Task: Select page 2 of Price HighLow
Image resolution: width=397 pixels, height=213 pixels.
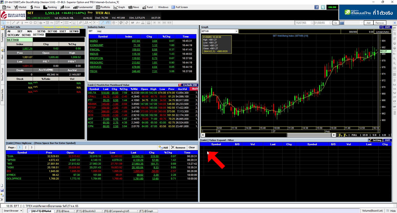Action: pyautogui.click(x=26, y=148)
